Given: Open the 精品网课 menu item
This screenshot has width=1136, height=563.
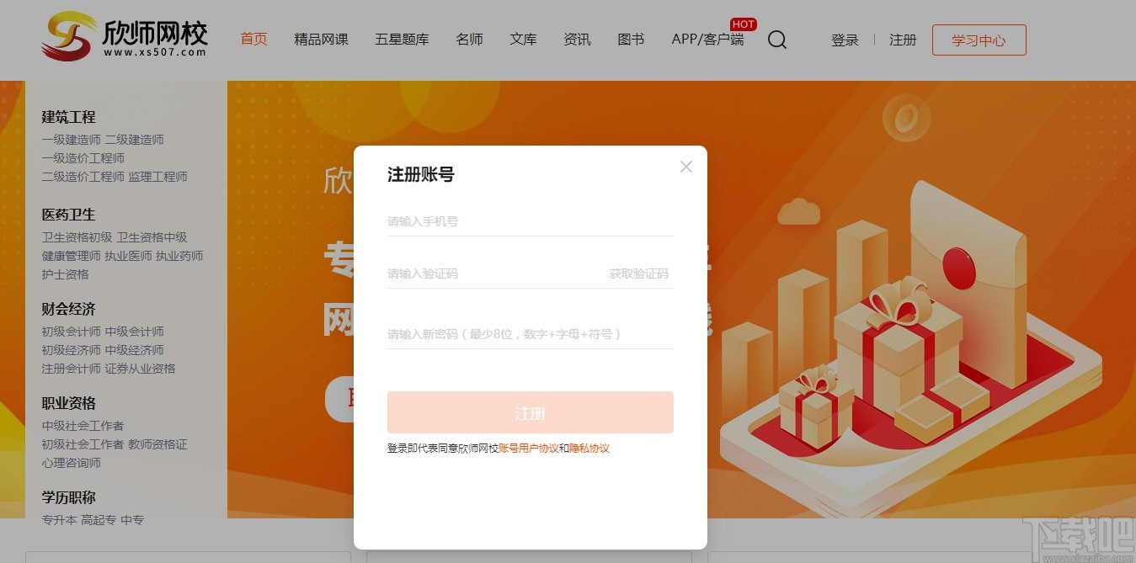Looking at the screenshot, I should click(321, 39).
